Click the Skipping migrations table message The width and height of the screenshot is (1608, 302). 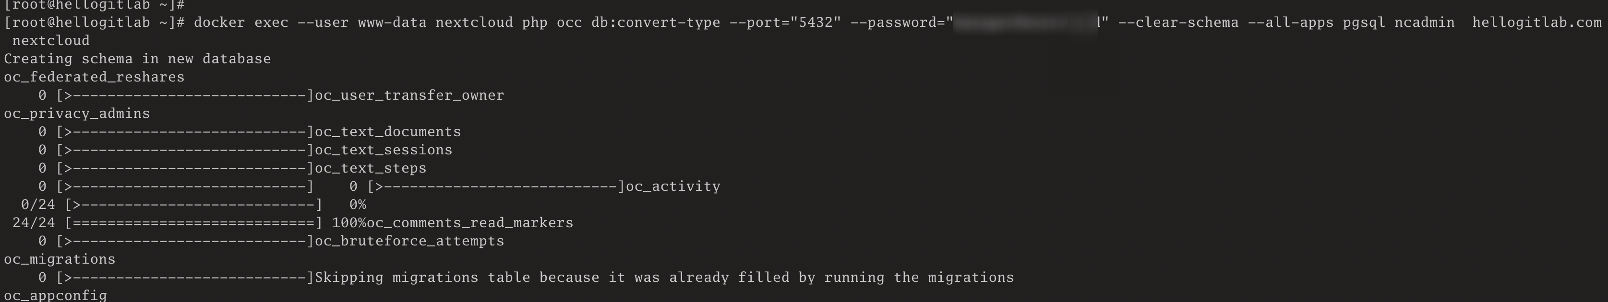tap(664, 277)
